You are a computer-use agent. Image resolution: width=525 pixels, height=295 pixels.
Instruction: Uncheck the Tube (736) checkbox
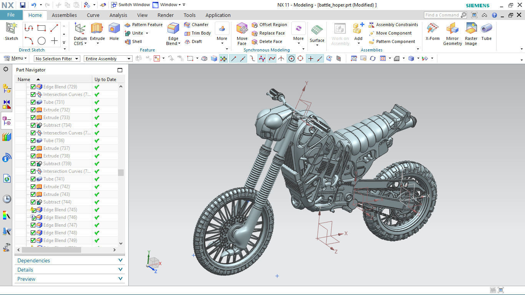tap(33, 141)
